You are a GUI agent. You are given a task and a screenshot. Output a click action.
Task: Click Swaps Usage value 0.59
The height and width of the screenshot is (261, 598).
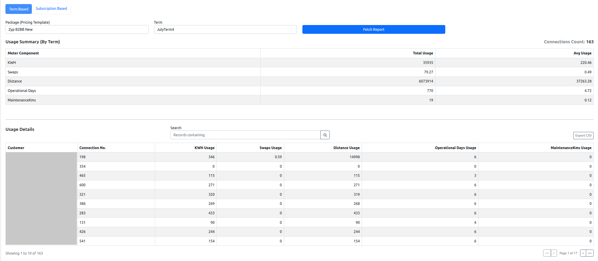[278, 157]
